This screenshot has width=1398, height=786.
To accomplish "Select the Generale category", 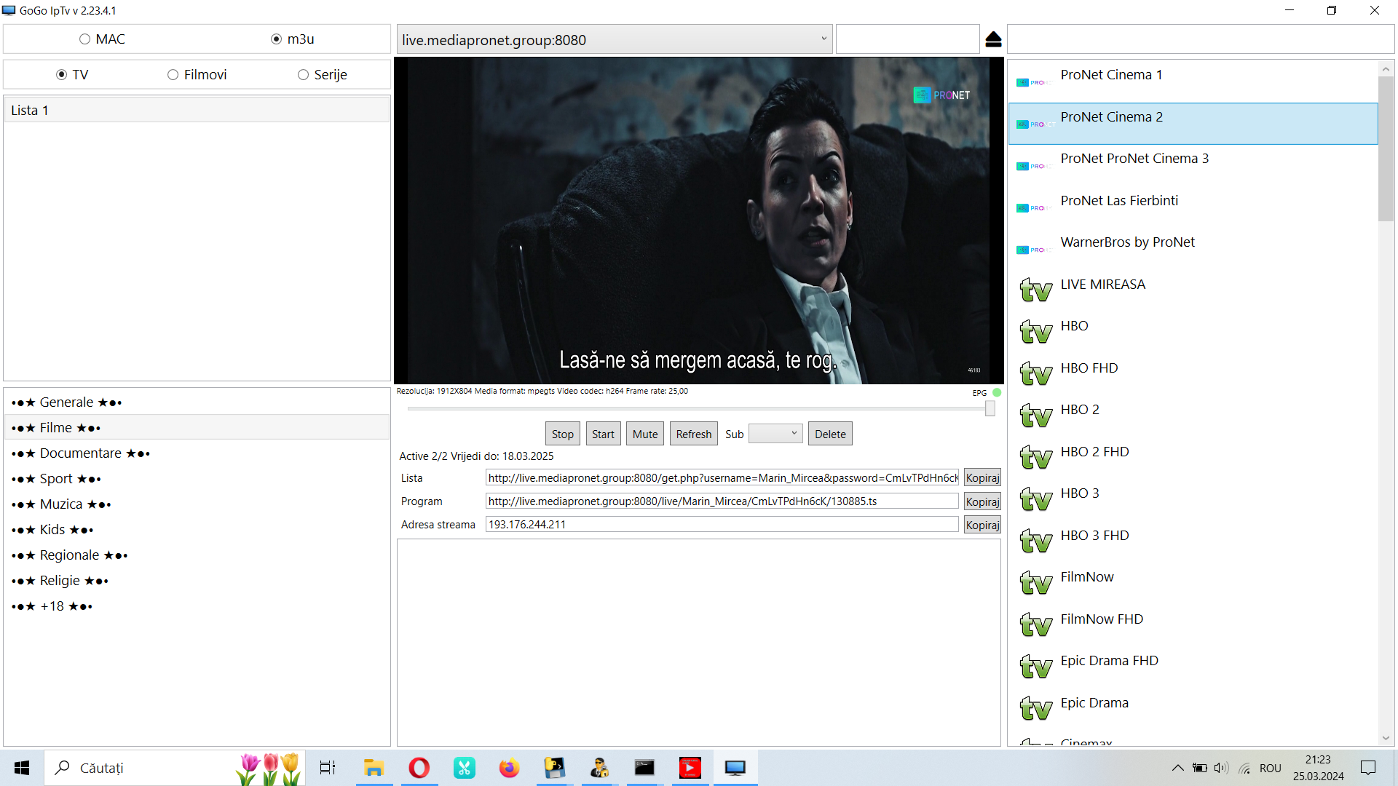I will 197,402.
